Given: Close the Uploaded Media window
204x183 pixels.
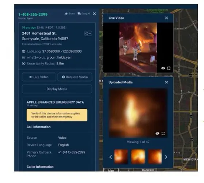Looking at the screenshot, I should pos(166,82).
